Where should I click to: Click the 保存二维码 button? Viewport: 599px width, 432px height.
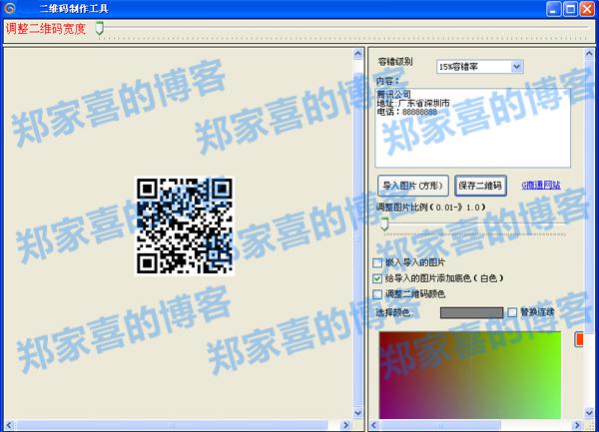480,186
